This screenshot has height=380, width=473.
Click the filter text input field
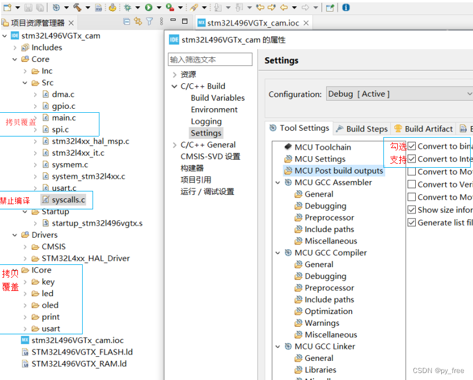point(210,60)
